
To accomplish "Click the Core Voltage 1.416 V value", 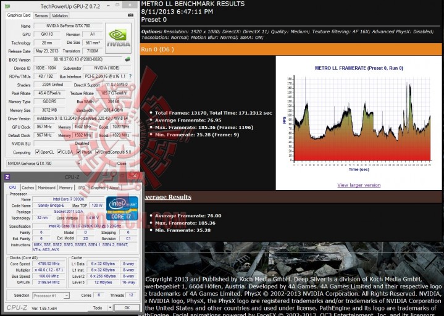I will point(92,218).
